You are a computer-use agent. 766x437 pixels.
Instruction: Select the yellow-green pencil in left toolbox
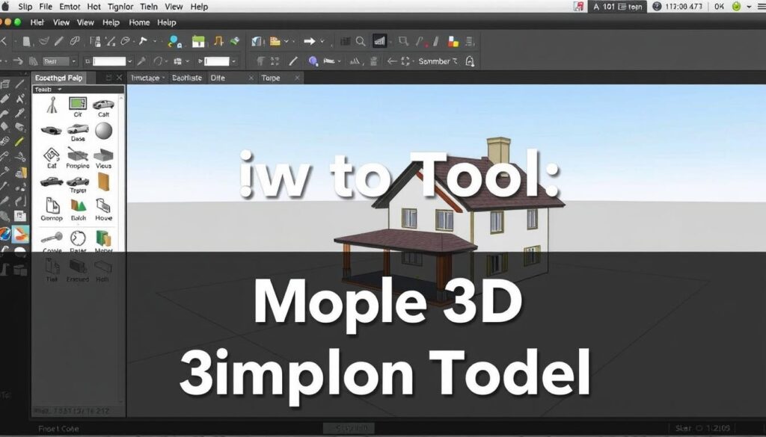pos(19,142)
